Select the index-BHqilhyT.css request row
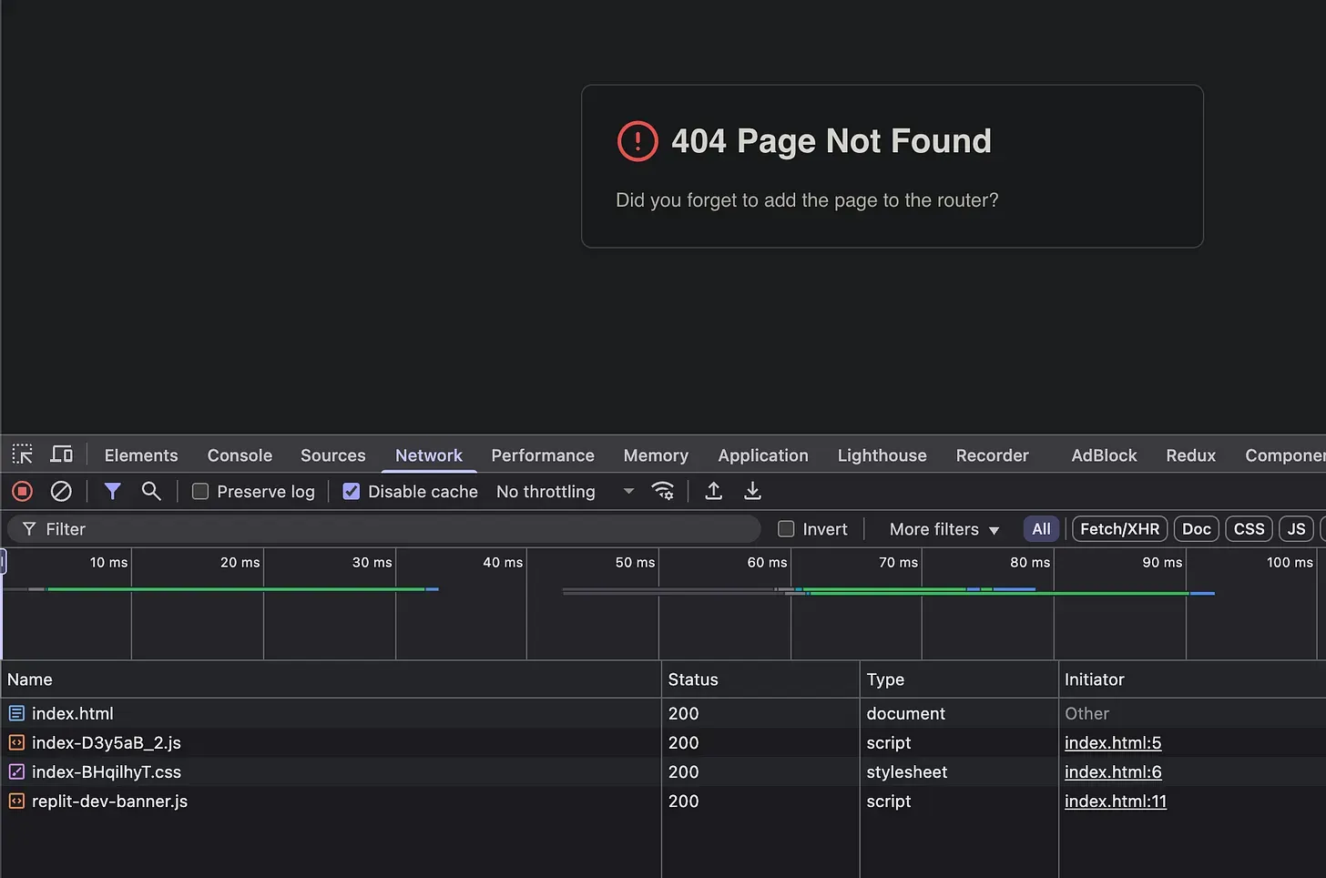 pyautogui.click(x=107, y=772)
